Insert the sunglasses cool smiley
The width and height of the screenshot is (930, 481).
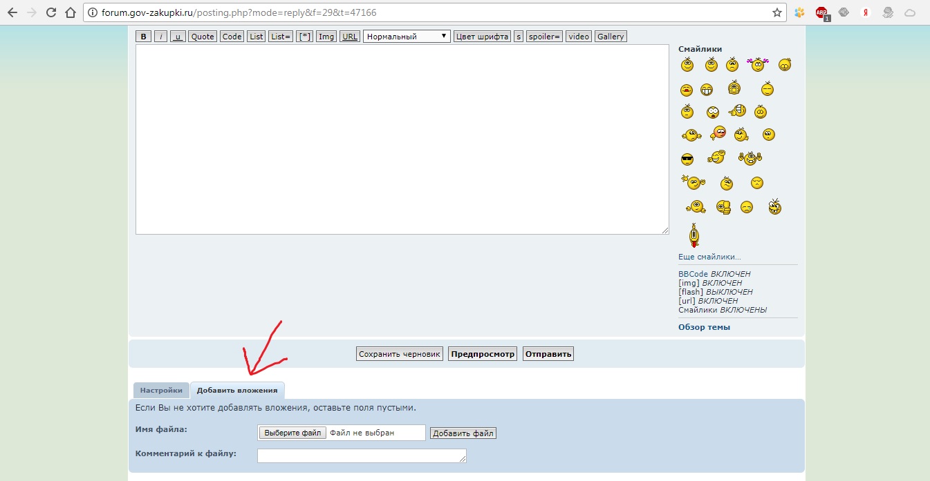coord(687,159)
